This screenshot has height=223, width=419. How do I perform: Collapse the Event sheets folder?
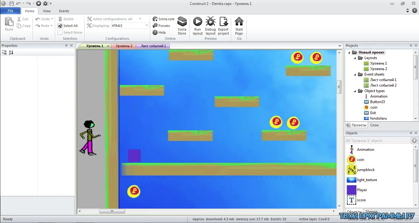click(355, 74)
